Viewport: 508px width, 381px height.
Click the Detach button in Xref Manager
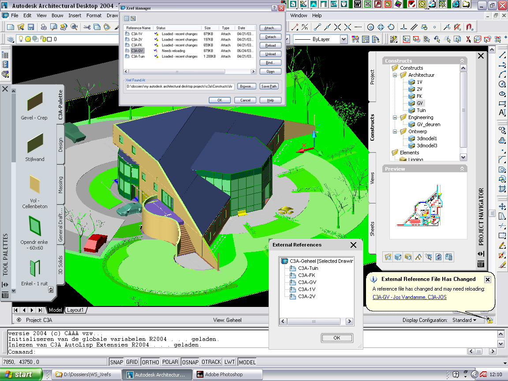(270, 37)
